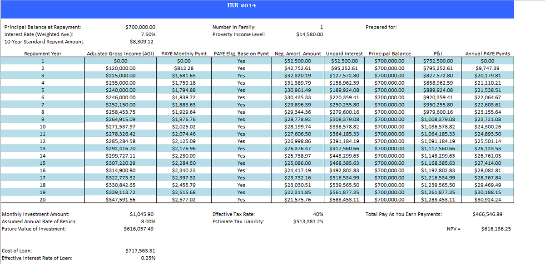Select P&I cell $1,283,453.11
Image resolution: width=545 pixels, height=264 pixels.
438,199
